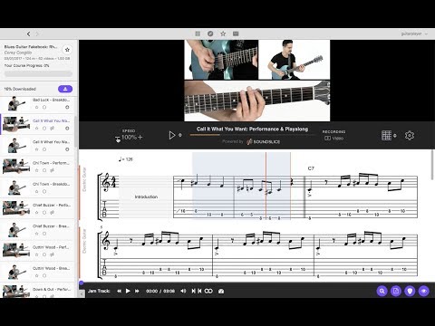Favorite Cuttin' Wood - Breakdown lesson
435x326 pixels.
tap(37, 275)
